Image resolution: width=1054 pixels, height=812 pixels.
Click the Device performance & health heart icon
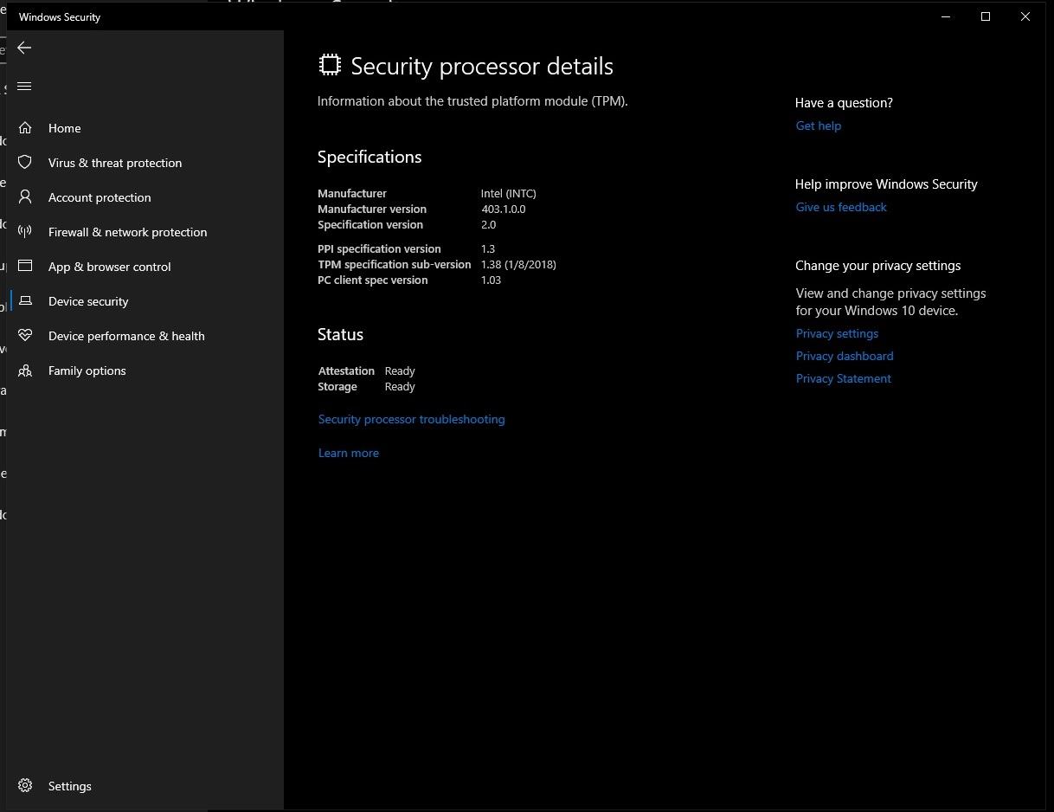25,335
